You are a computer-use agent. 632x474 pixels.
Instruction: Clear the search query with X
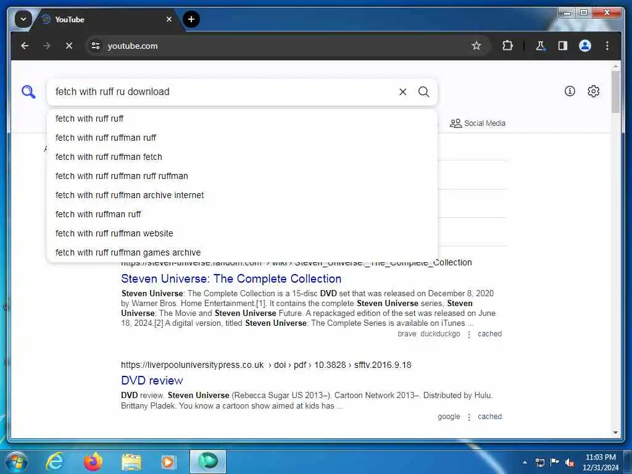(x=402, y=92)
